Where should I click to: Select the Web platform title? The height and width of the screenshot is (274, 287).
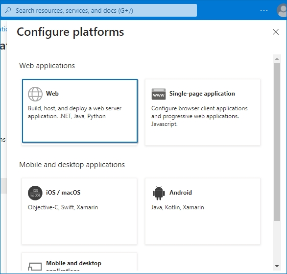(52, 94)
